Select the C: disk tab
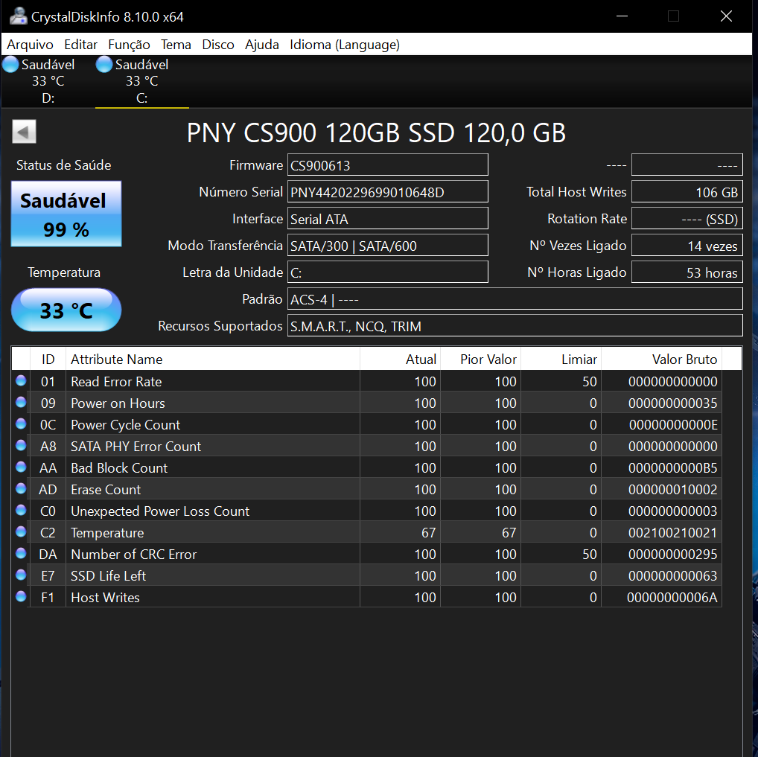Viewport: 758px width, 757px height. coord(141,82)
